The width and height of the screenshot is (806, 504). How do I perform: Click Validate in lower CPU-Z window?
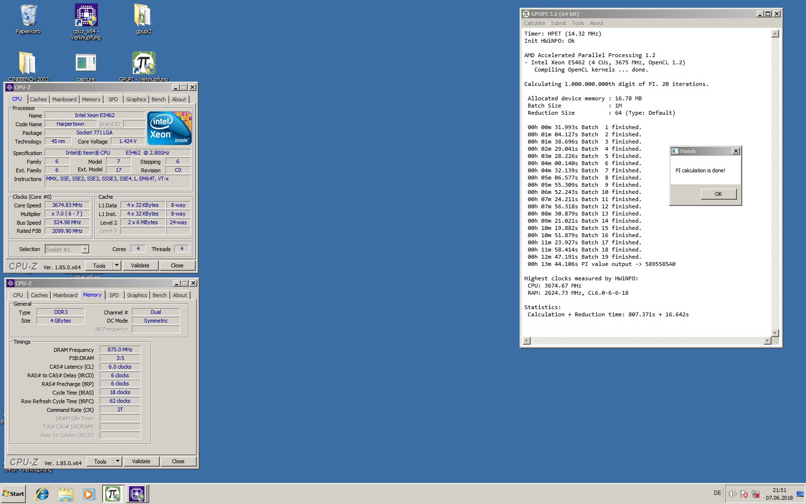(x=141, y=461)
